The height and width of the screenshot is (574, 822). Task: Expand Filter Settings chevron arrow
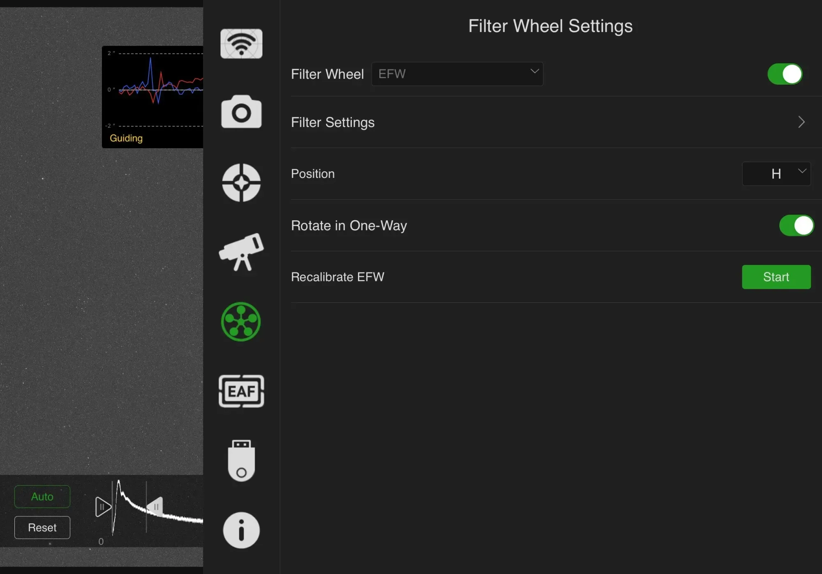tap(801, 122)
